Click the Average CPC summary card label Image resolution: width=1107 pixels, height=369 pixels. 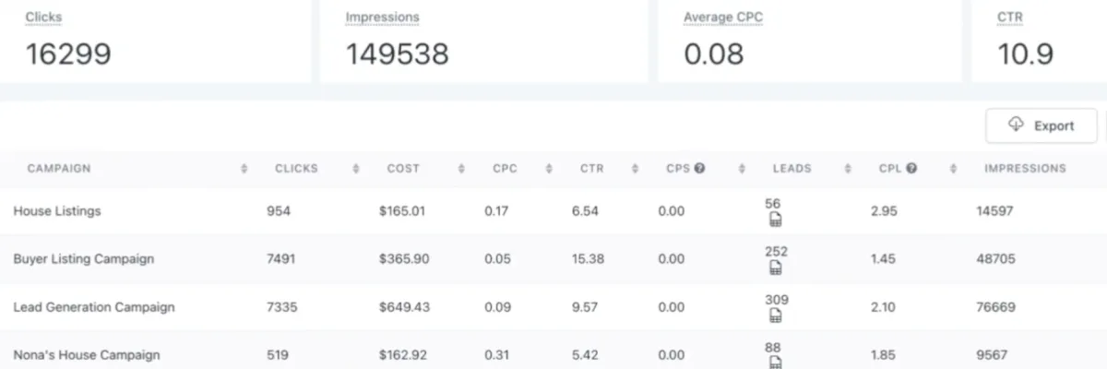pos(723,17)
